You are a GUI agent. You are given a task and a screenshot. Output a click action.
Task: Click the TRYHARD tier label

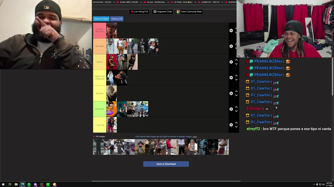[x=100, y=46]
